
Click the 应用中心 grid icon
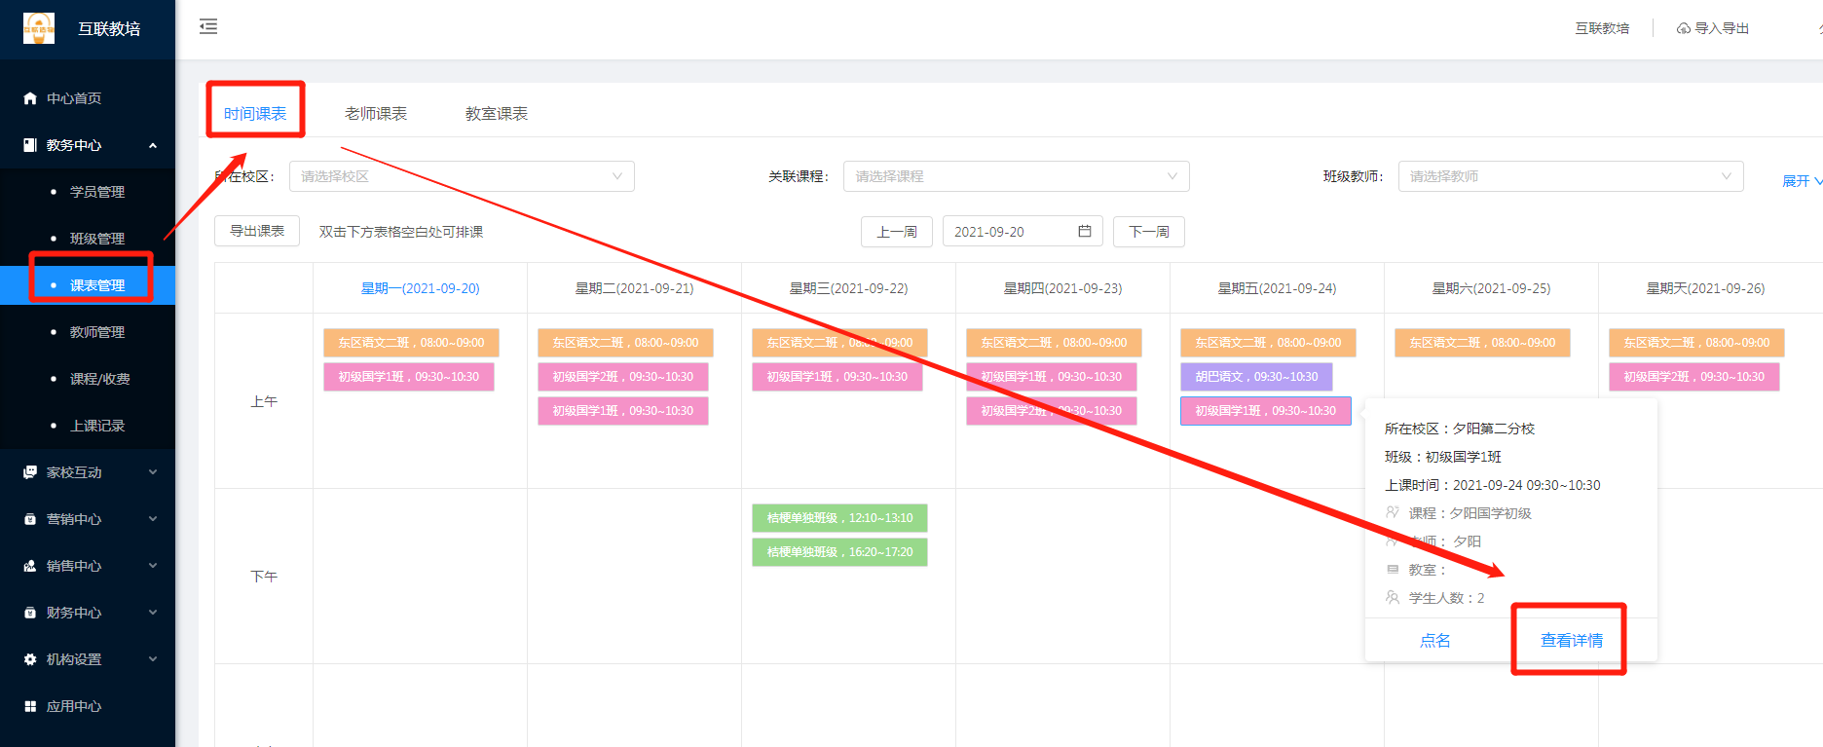point(30,706)
